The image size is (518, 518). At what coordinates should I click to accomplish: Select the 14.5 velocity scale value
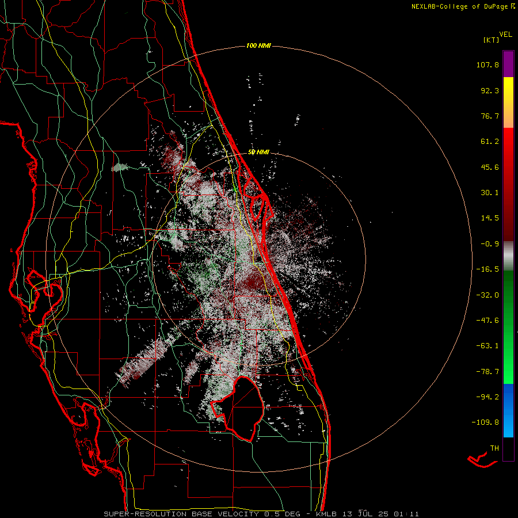[x=490, y=218]
